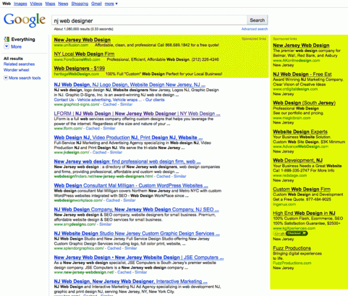Open Website Design Experts ad
The width and height of the screenshot is (348, 296).
300,131
